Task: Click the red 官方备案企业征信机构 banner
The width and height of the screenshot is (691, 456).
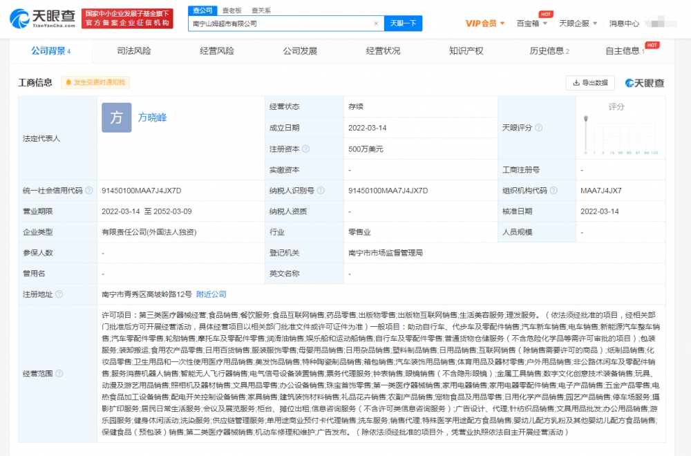Action: 127,19
